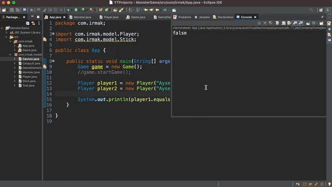Close the Package Explorer tab

tap(24, 17)
